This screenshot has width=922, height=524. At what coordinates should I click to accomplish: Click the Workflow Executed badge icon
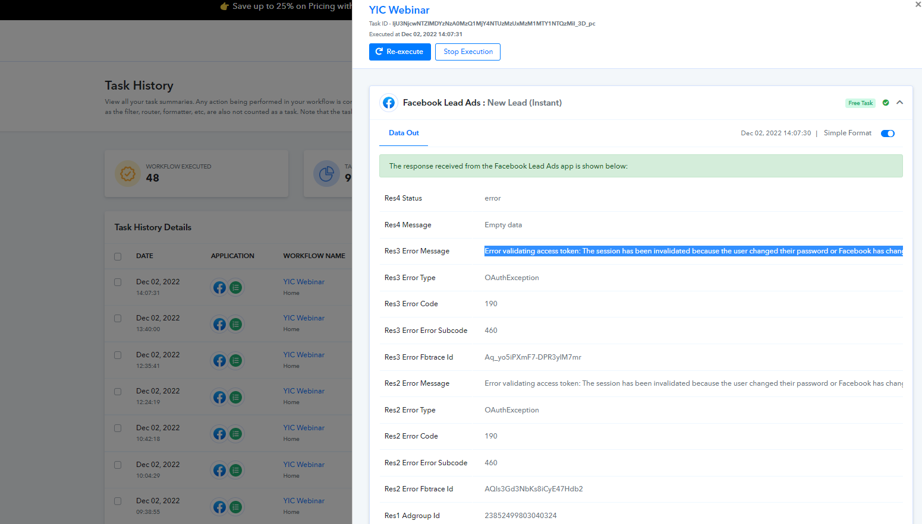[127, 174]
